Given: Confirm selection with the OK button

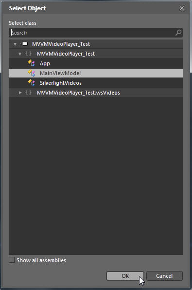Looking at the screenshot, I should pyautogui.click(x=125, y=276).
